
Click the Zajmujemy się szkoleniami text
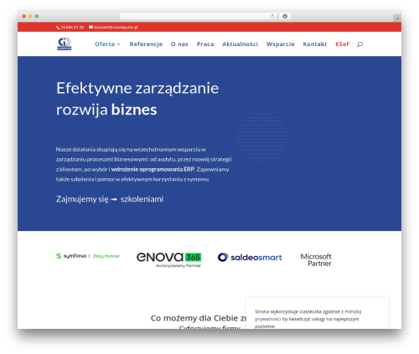(110, 199)
